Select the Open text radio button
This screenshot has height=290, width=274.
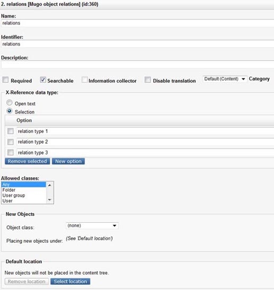pyautogui.click(x=9, y=102)
